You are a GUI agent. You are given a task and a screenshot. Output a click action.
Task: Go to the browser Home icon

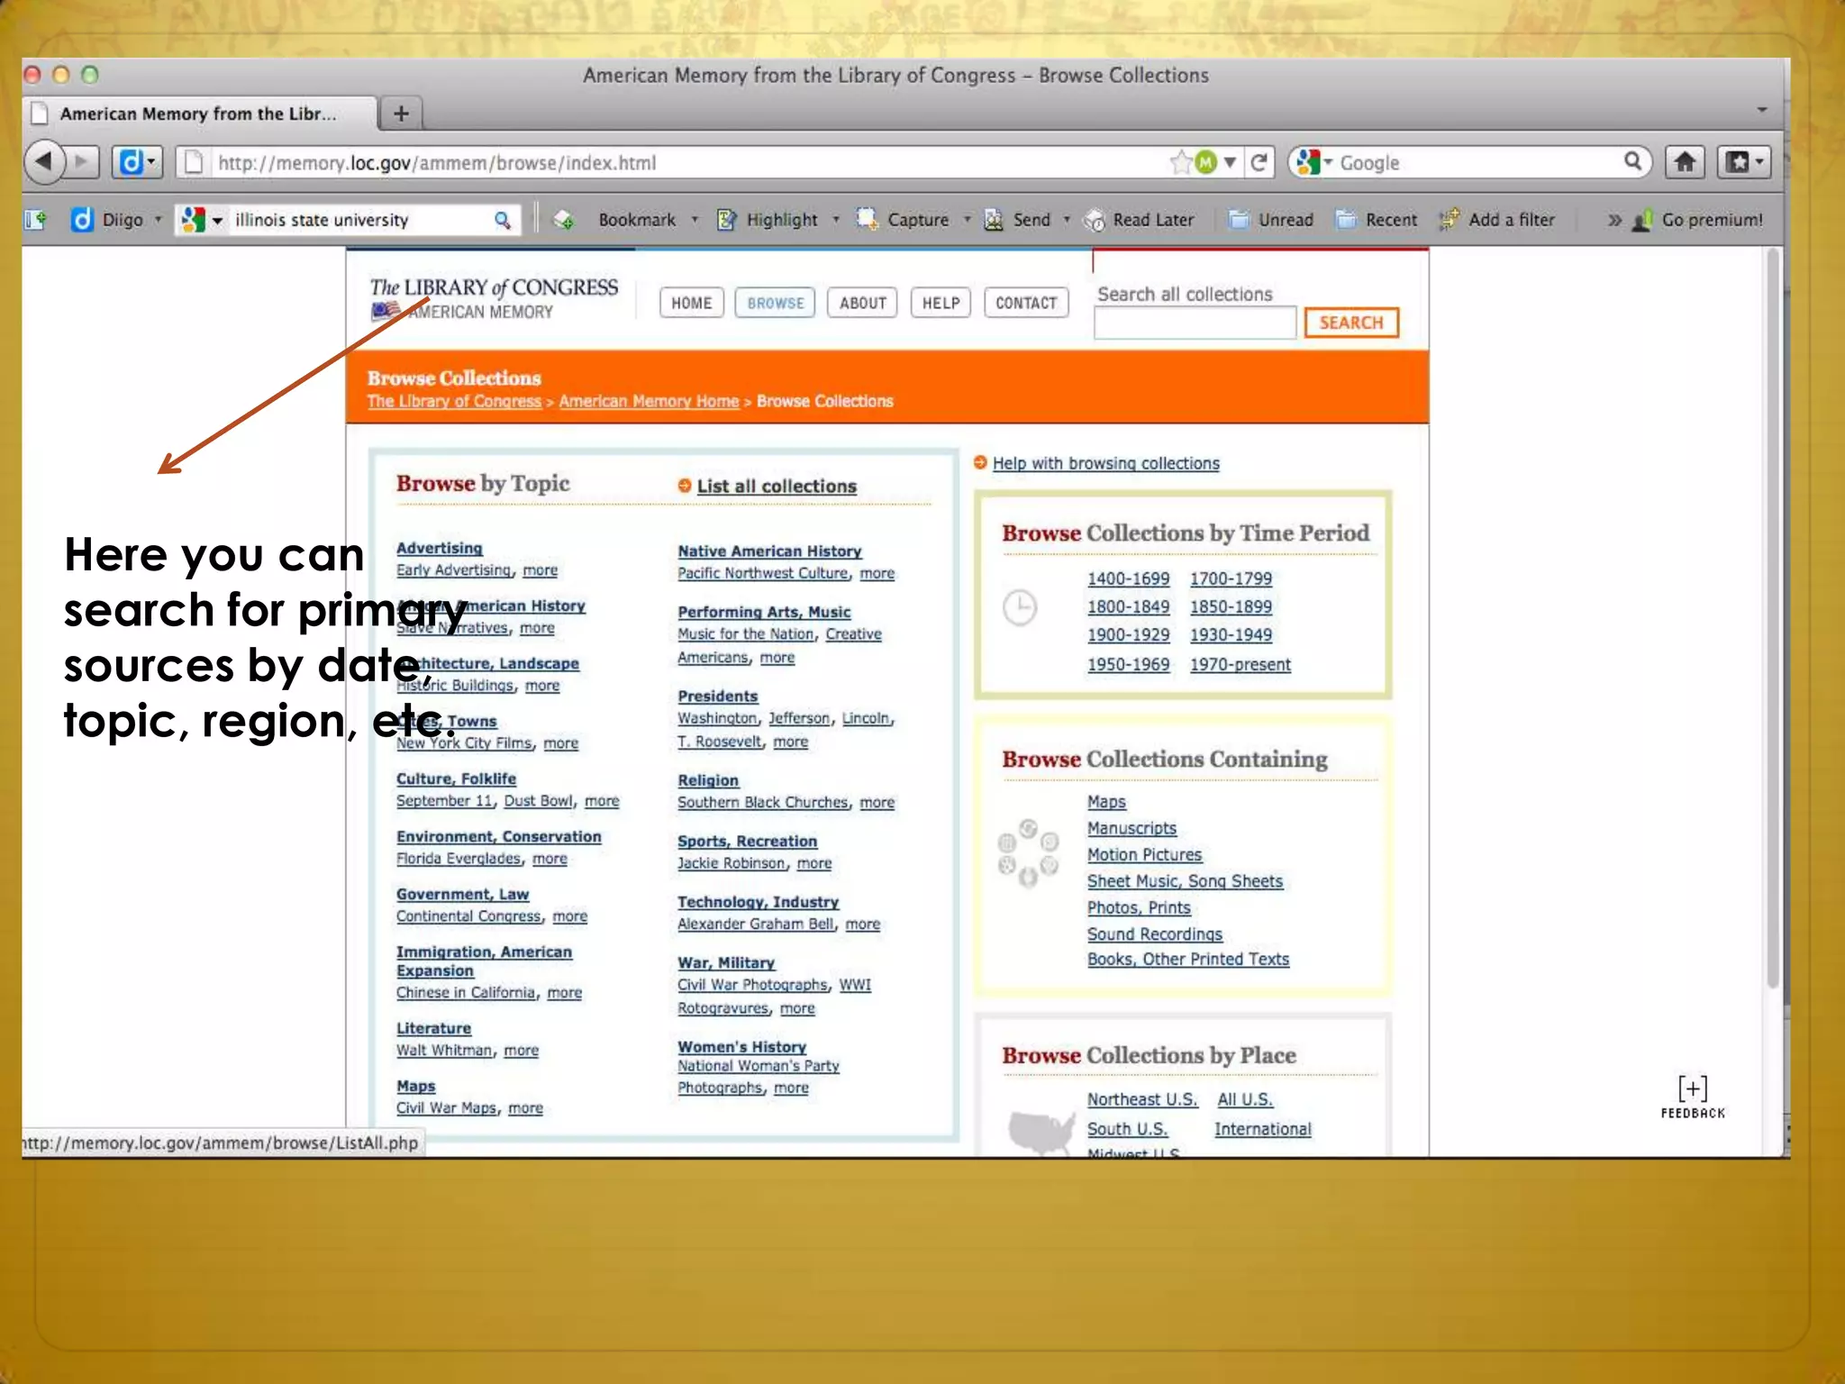pyautogui.click(x=1686, y=162)
